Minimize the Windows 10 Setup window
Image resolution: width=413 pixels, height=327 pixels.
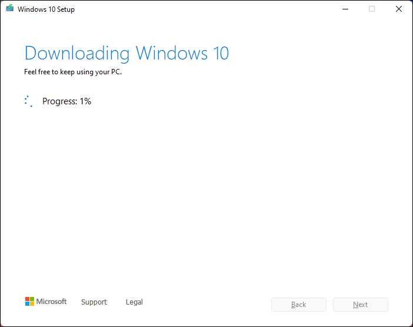pyautogui.click(x=345, y=9)
